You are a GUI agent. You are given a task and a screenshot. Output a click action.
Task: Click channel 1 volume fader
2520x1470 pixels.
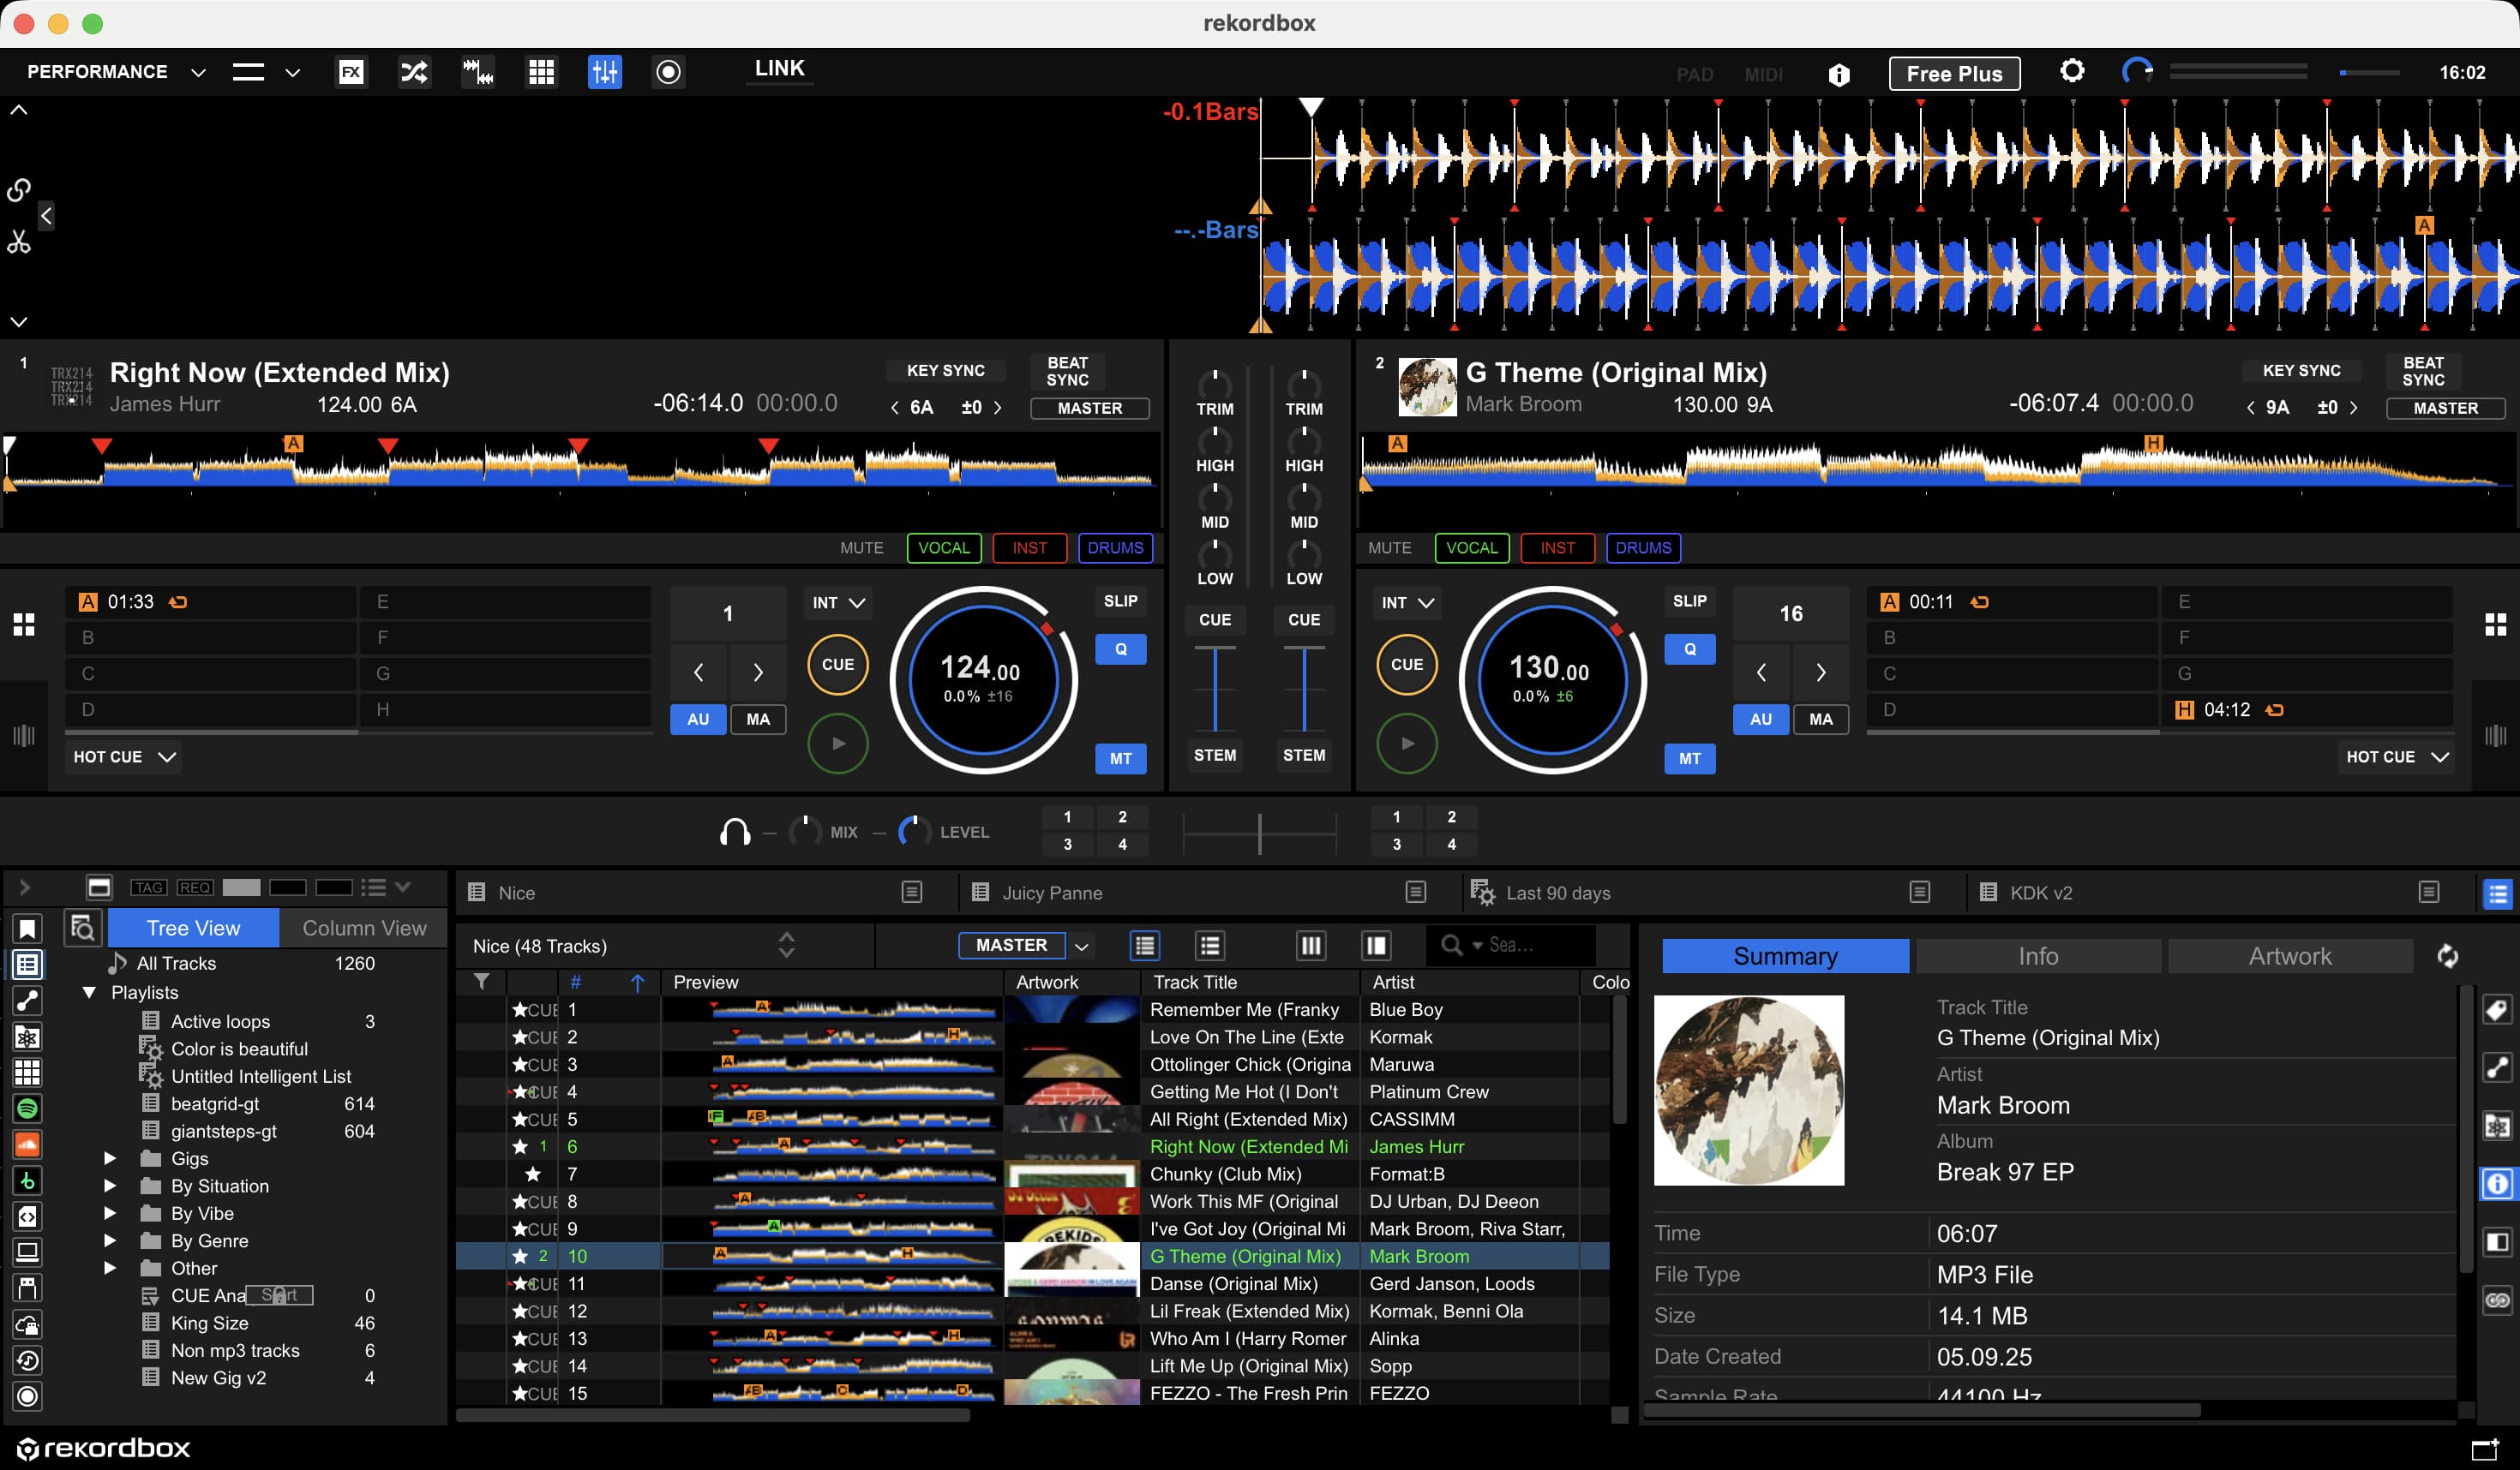1215,690
